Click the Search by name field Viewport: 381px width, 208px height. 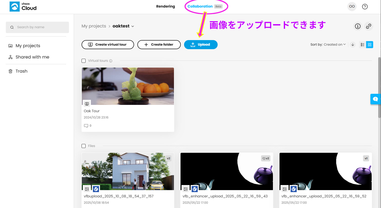[37, 27]
